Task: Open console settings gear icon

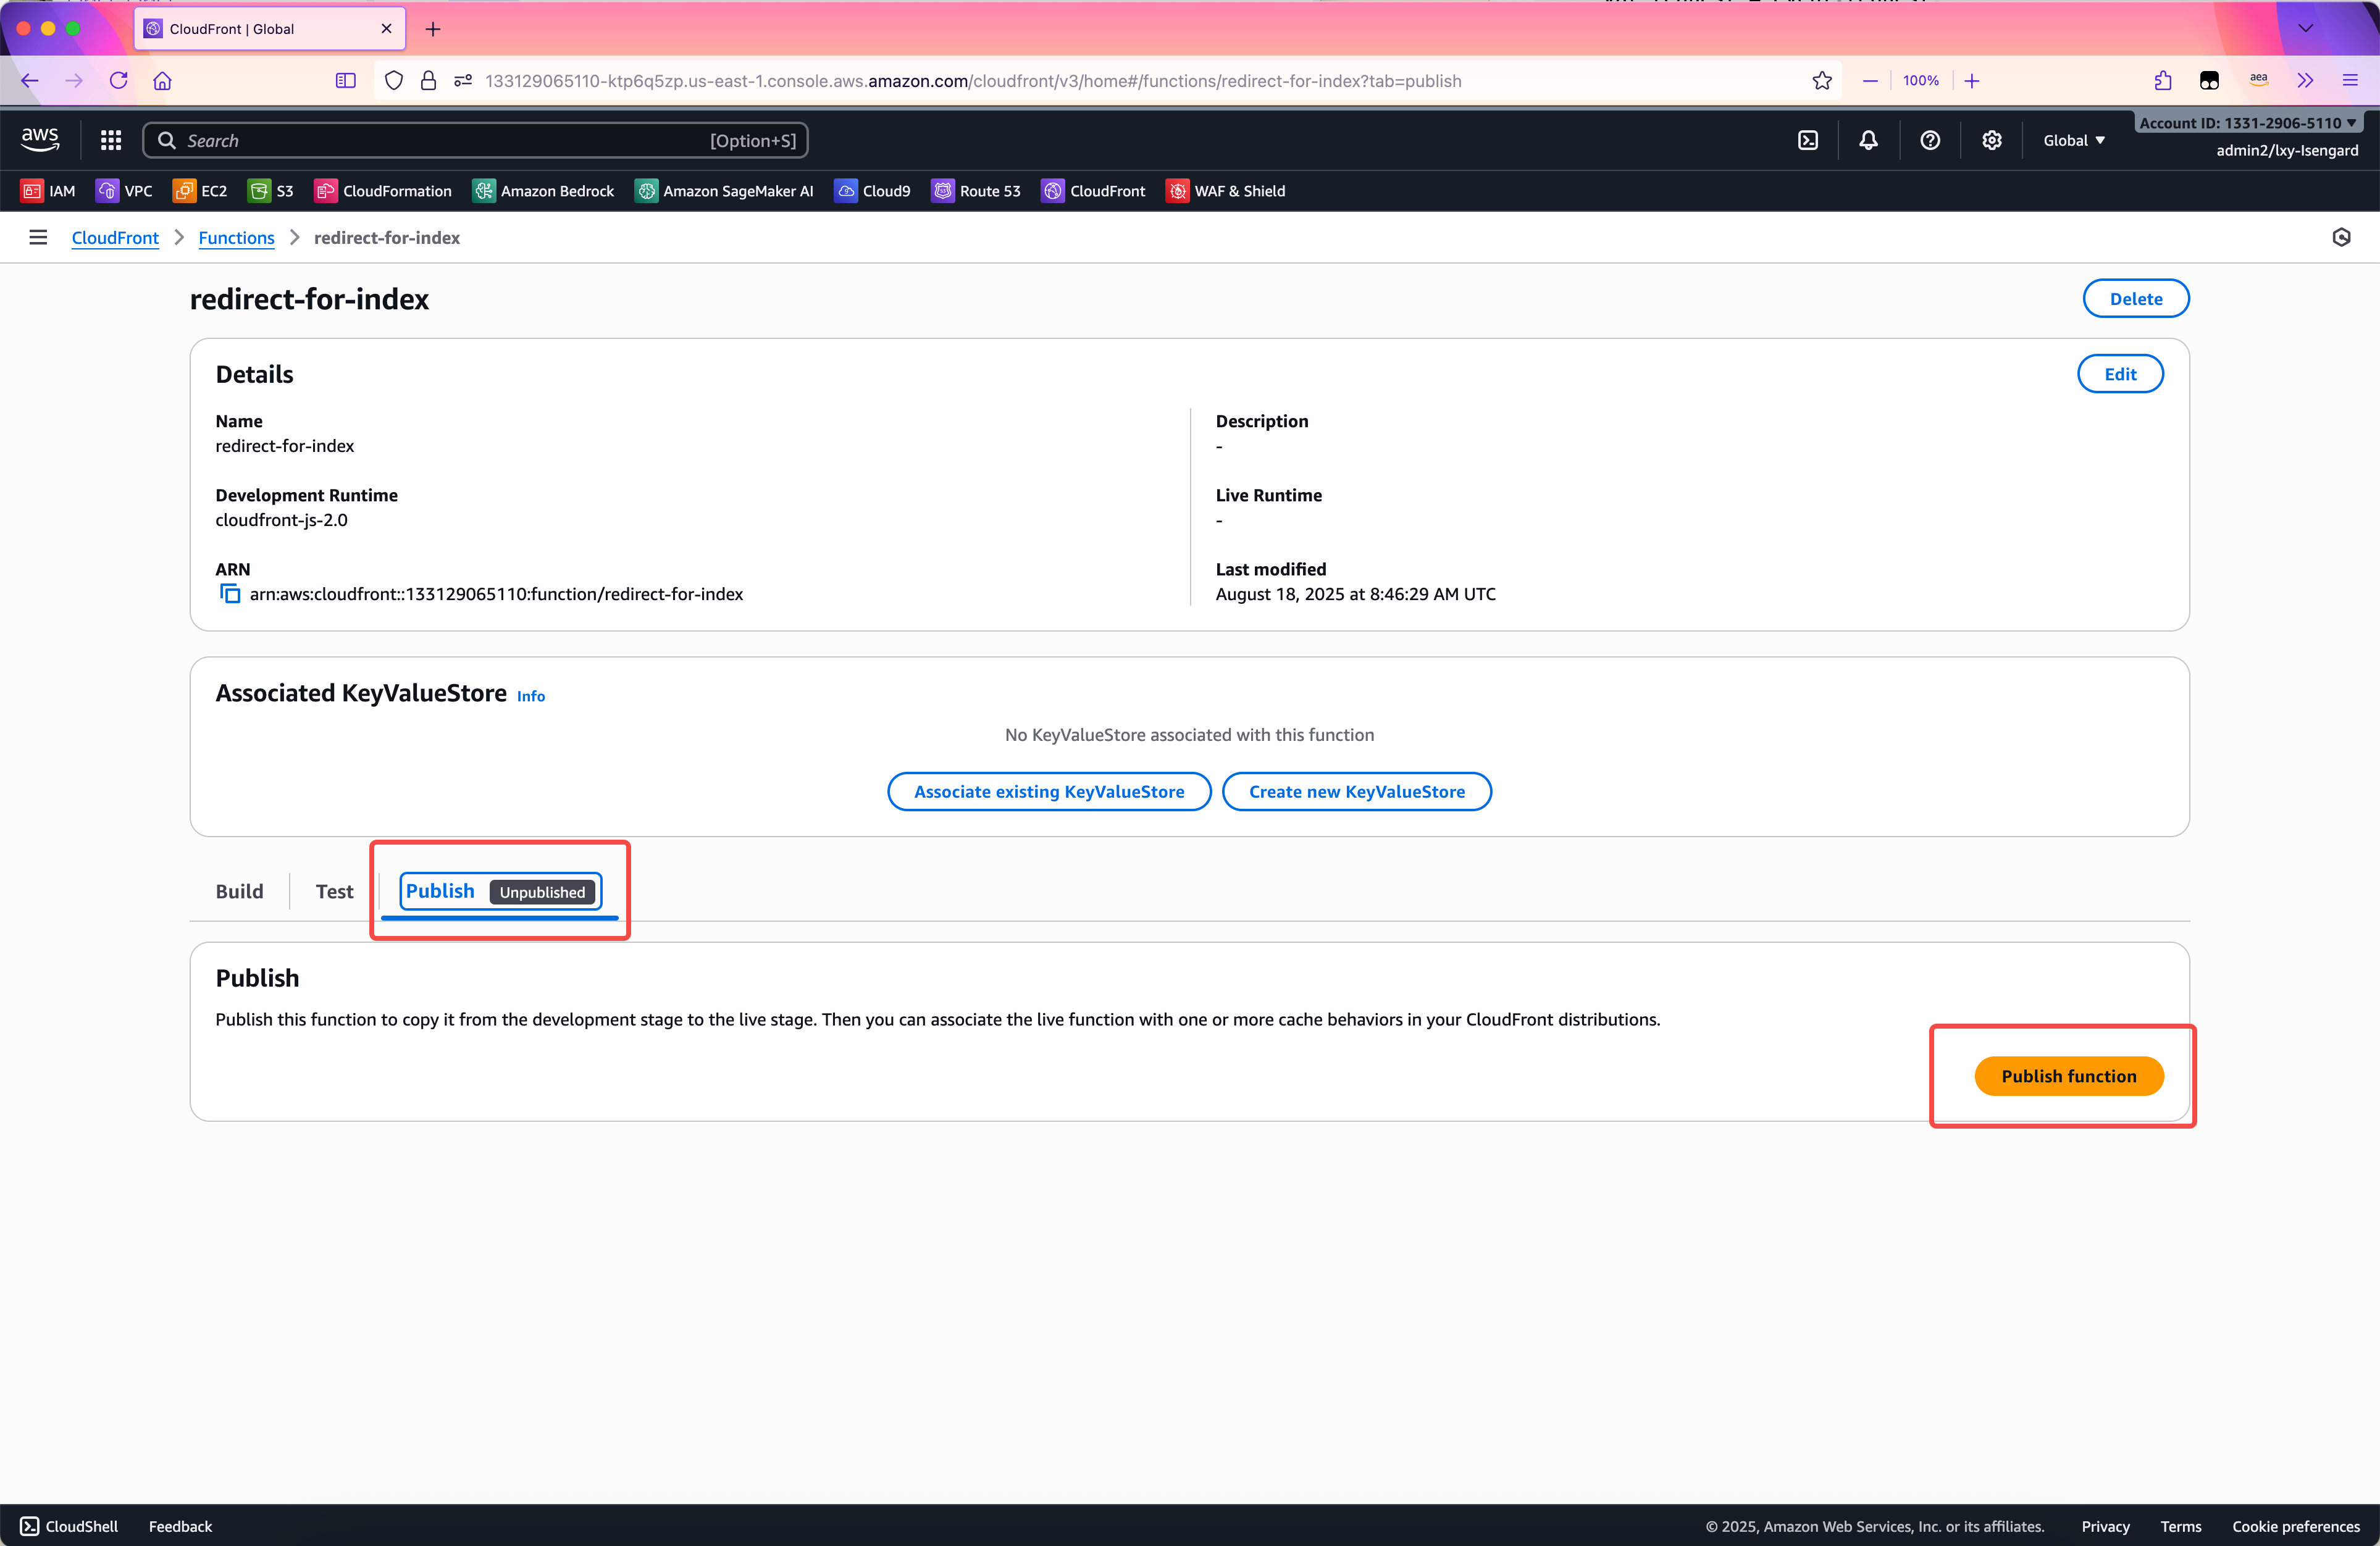Action: click(1991, 140)
